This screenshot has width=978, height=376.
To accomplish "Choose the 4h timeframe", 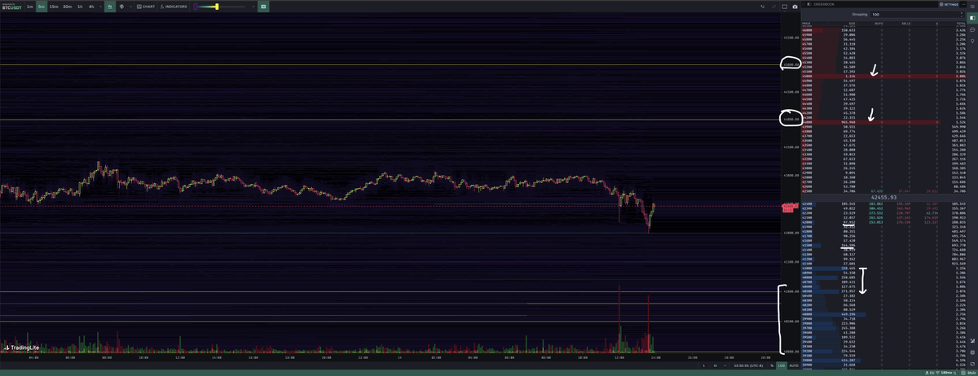I will pyautogui.click(x=91, y=7).
